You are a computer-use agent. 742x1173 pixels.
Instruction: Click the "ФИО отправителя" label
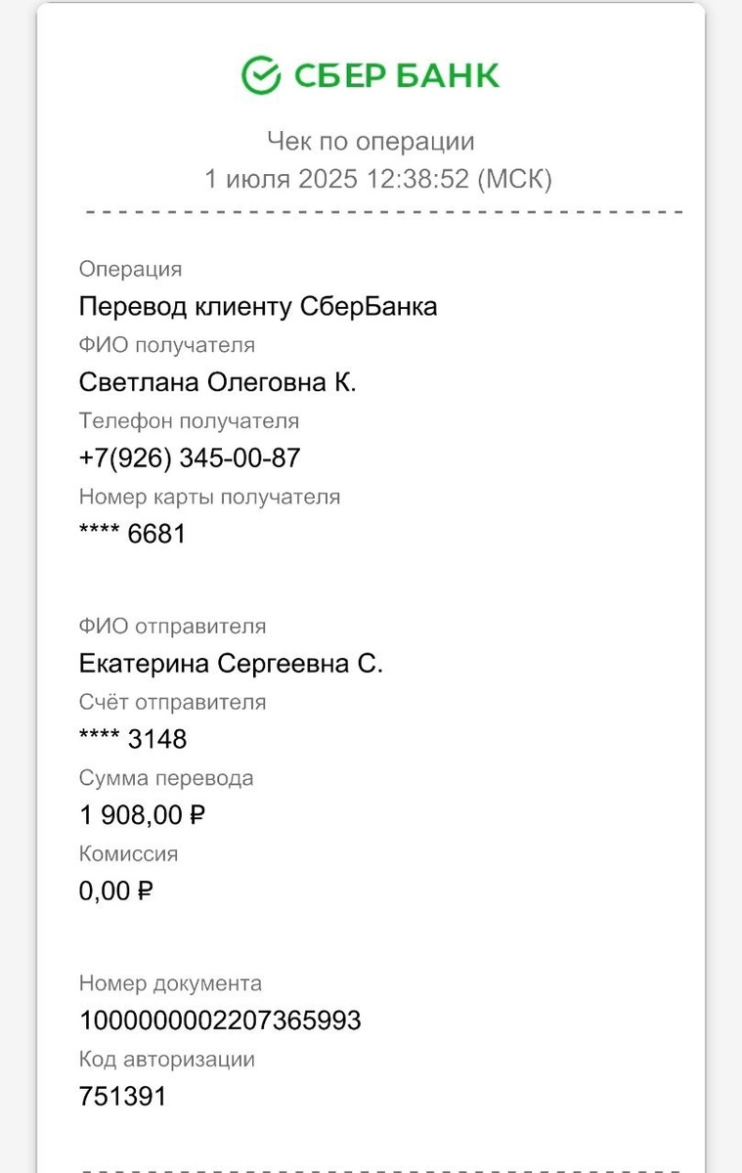(x=172, y=627)
